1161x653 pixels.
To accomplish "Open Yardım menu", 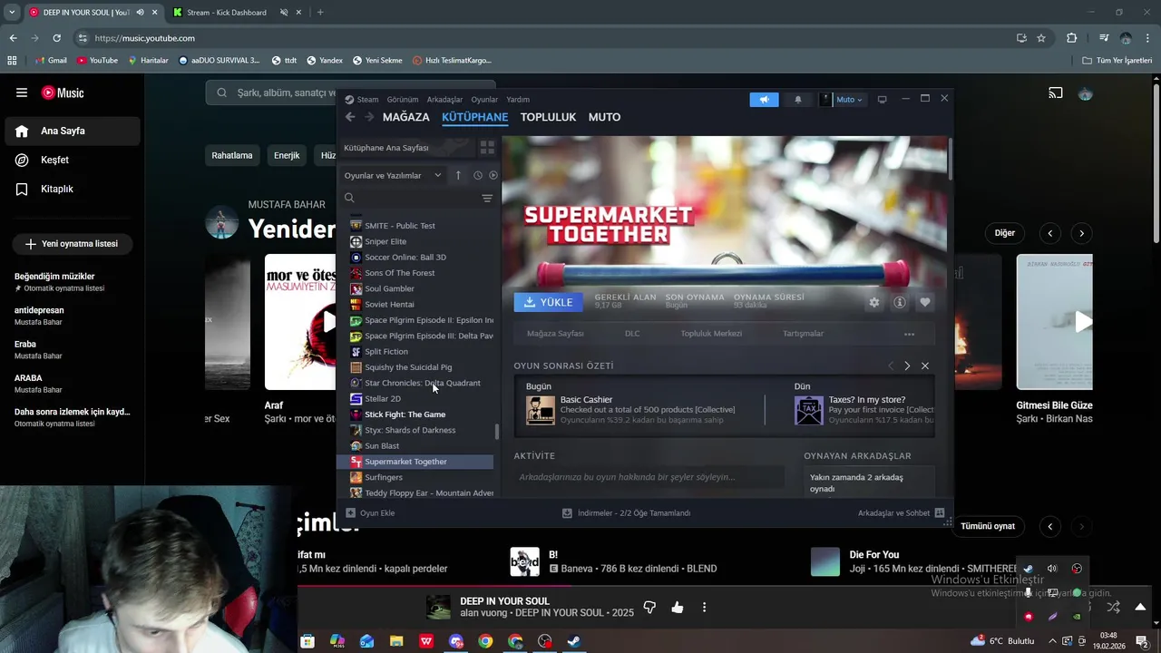I will [518, 100].
